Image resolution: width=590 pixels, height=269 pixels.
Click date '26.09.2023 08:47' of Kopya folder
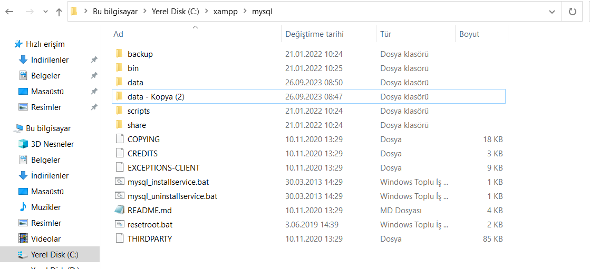(314, 96)
